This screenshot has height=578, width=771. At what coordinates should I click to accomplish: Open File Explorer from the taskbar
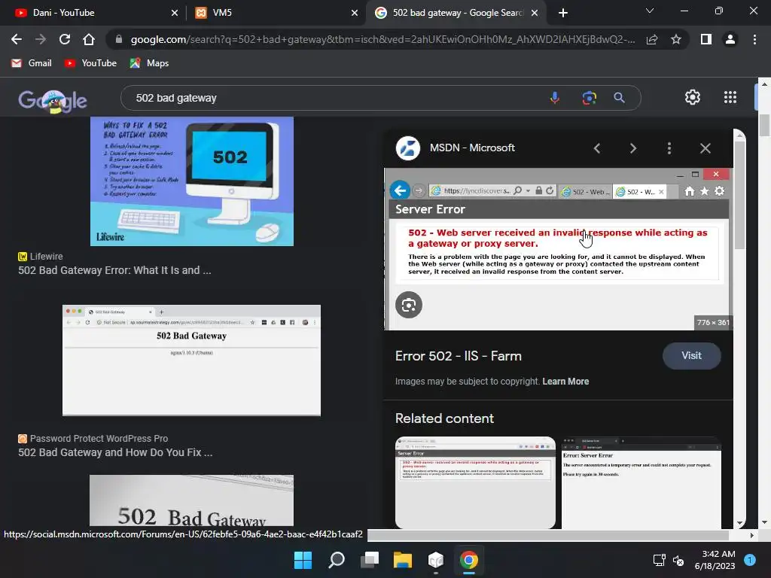(x=402, y=560)
